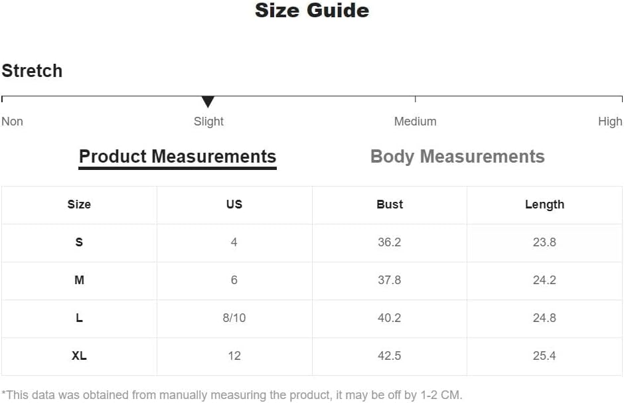Screen dimensions: 624x403
Task: Click the 8/10 US size cell
Action: click(234, 318)
